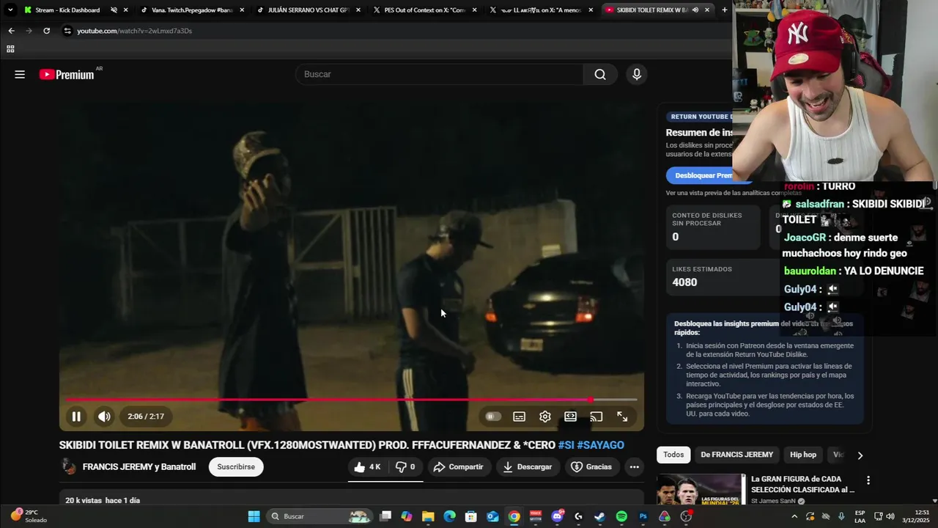Screen dimensions: 938x528
Task: Open Discord from the taskbar
Action: click(x=557, y=516)
